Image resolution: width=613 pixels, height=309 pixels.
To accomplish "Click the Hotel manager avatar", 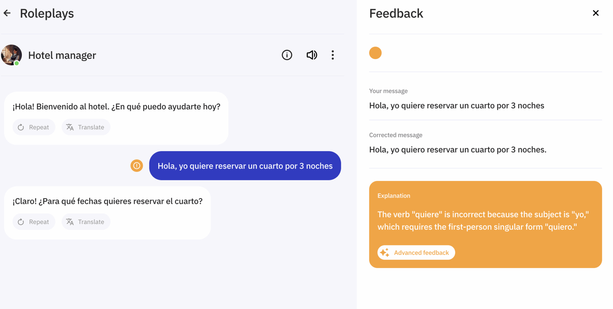I will click(11, 55).
